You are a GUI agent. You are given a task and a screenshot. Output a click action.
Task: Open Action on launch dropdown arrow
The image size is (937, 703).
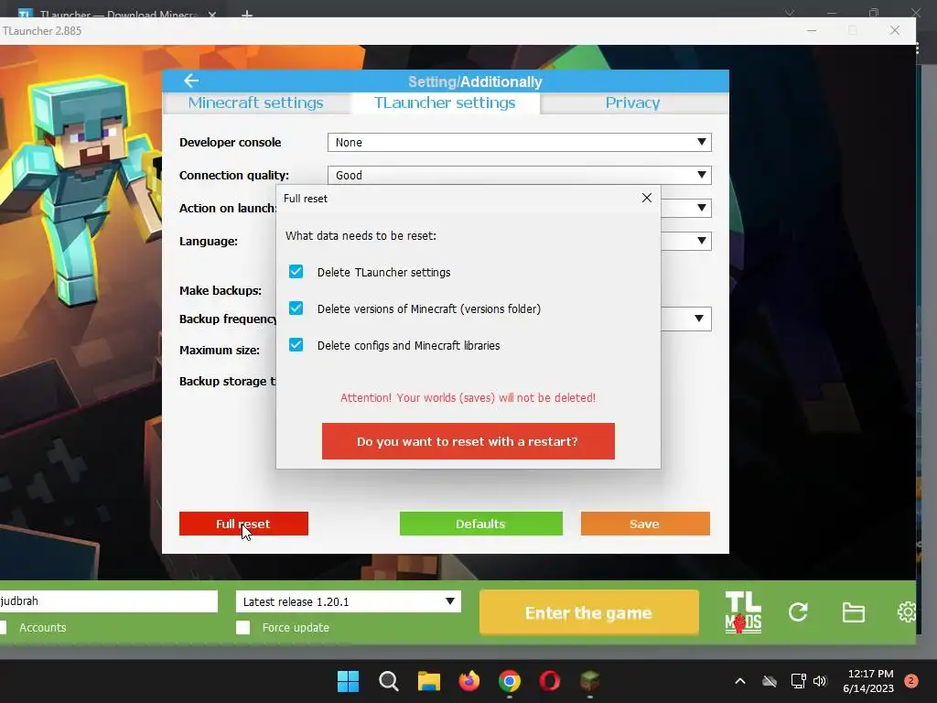point(702,208)
